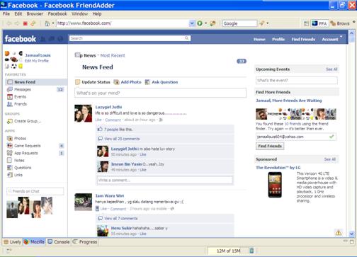Click the Create Group icon
The height and width of the screenshot is (257, 357).
pyautogui.click(x=10, y=121)
